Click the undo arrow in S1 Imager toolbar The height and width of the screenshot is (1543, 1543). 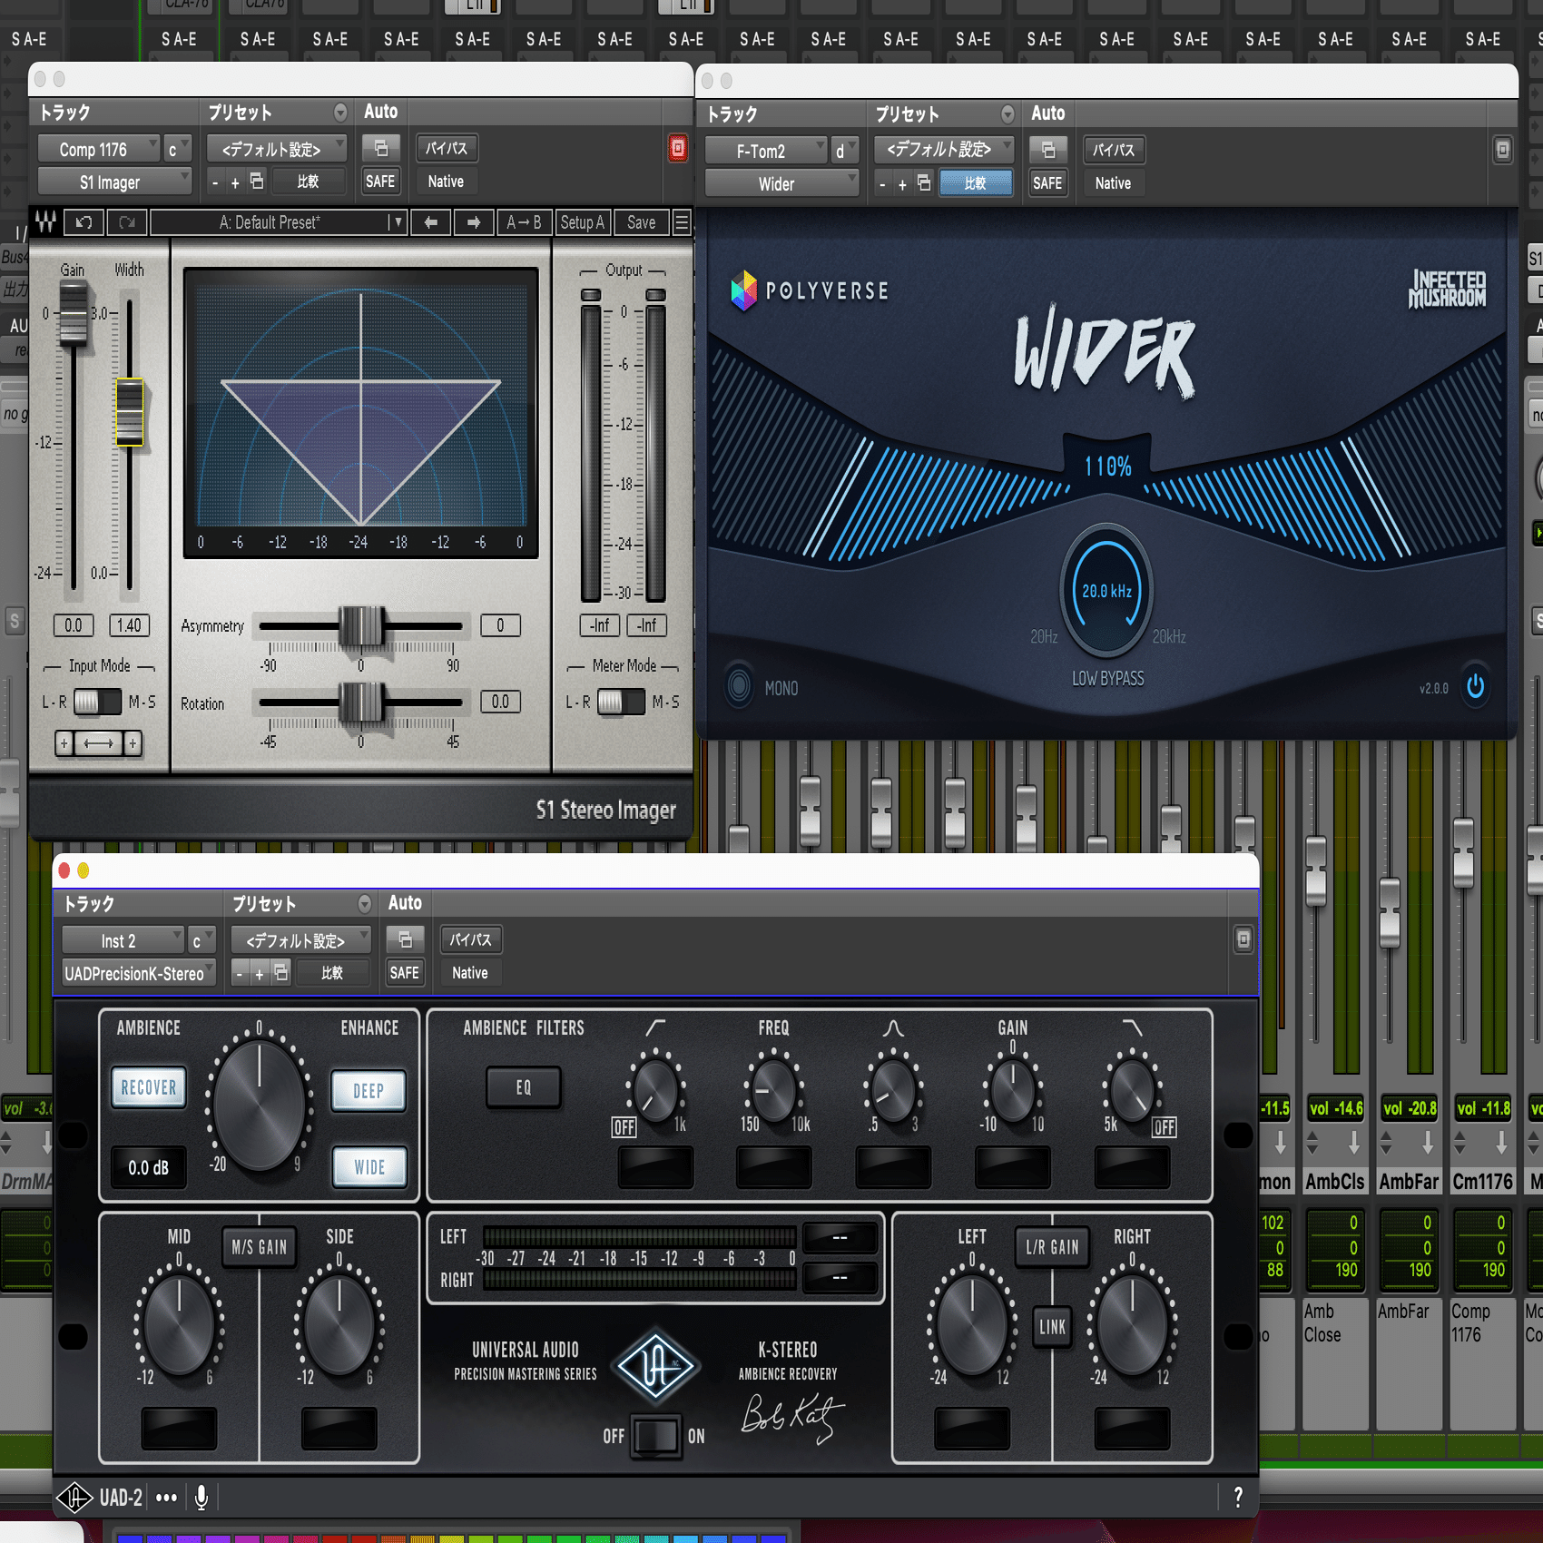tap(84, 222)
